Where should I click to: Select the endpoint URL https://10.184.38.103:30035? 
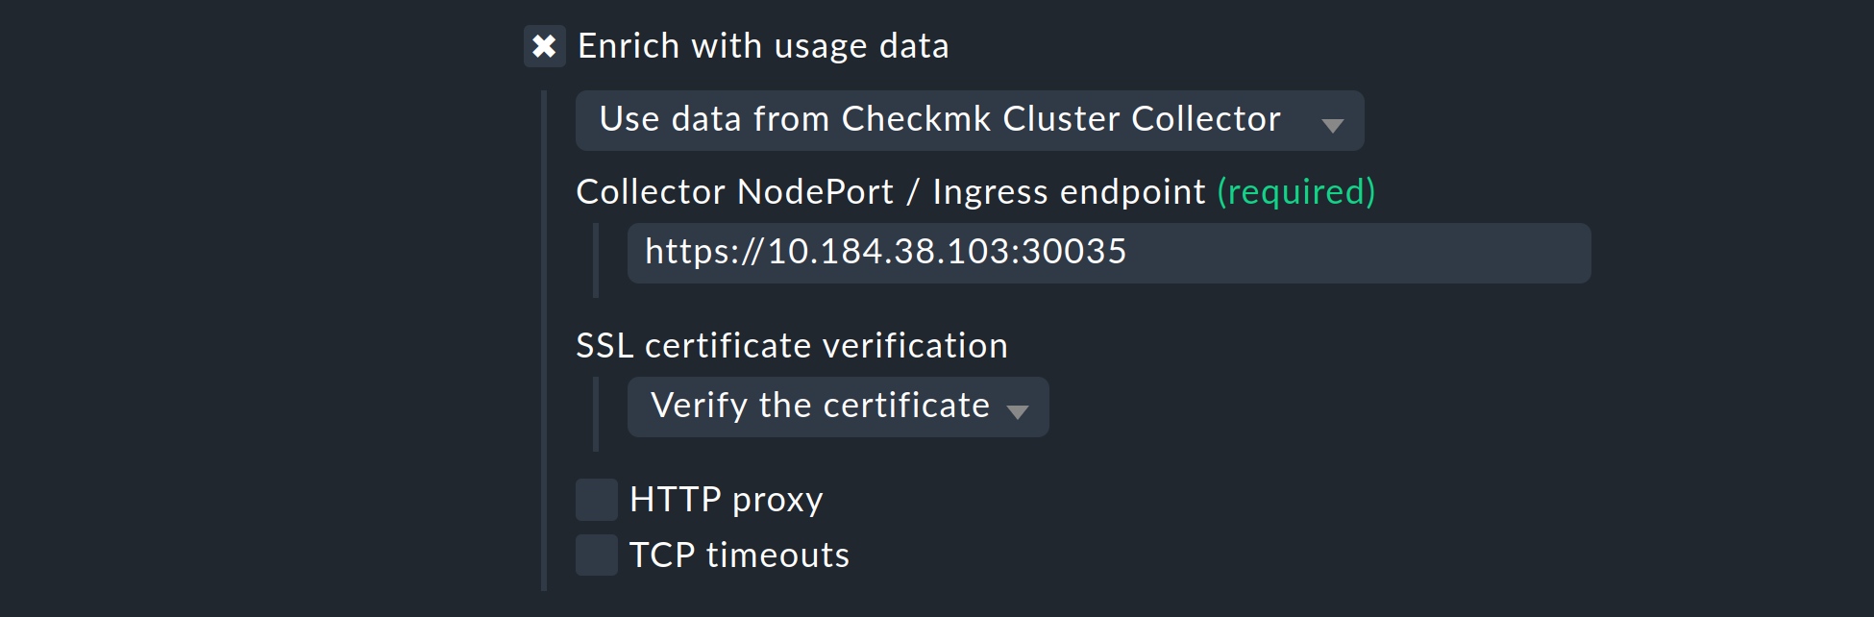pos(884,253)
